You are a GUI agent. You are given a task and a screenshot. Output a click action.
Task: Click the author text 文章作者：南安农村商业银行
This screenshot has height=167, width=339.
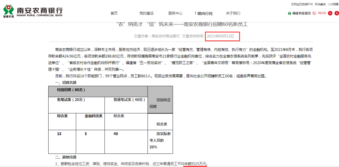coord(157,36)
